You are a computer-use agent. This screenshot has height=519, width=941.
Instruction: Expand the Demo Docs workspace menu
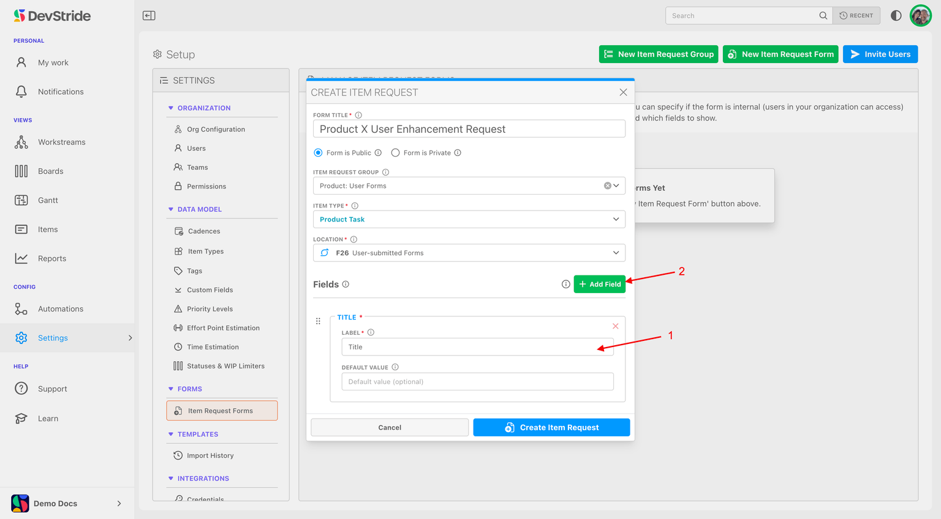tap(119, 503)
